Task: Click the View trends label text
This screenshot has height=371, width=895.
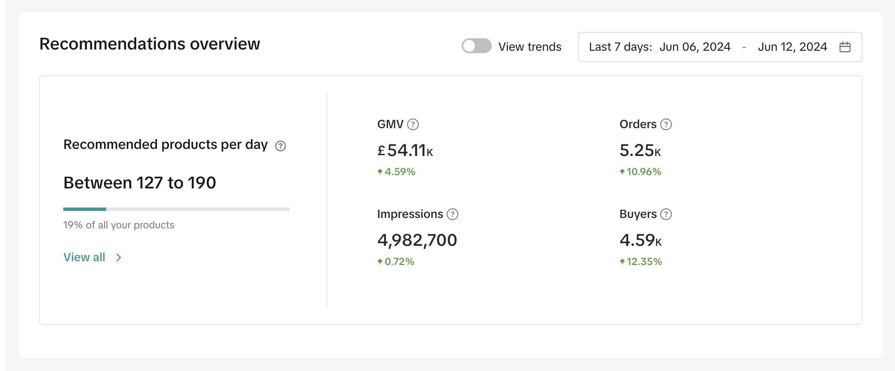Action: click(x=530, y=47)
